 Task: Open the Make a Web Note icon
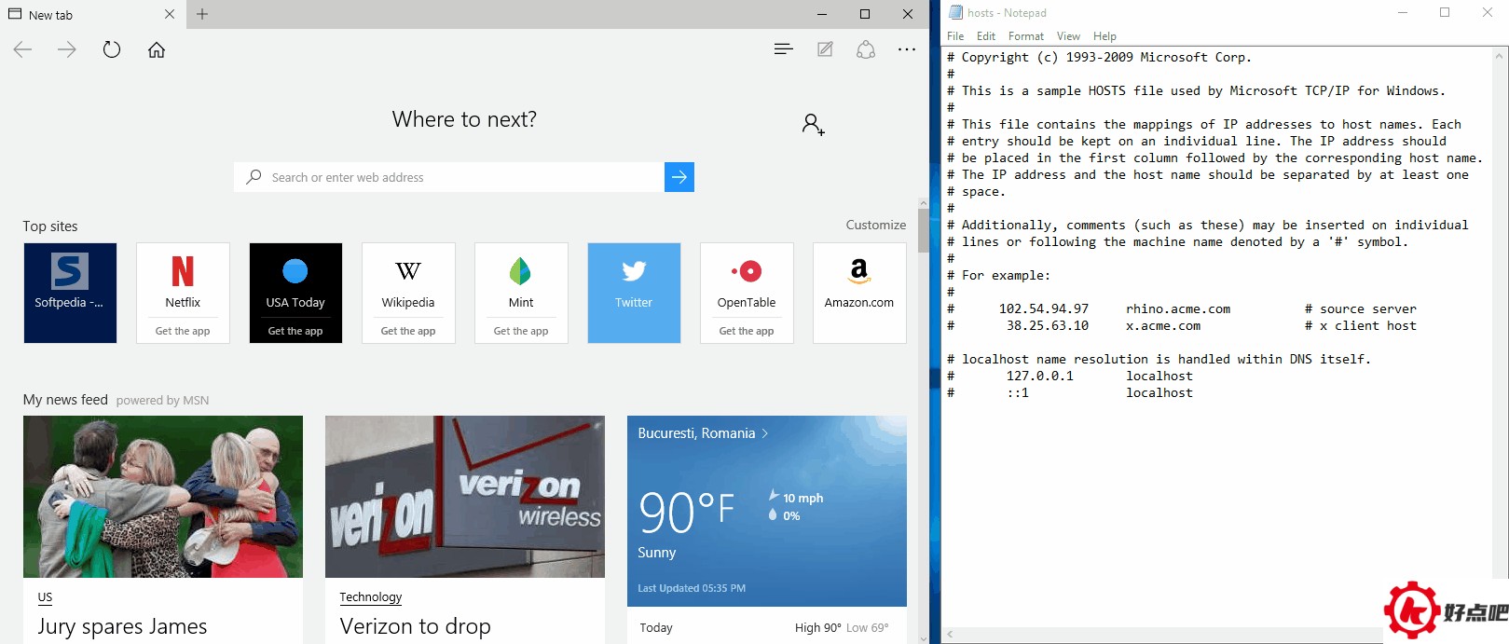pyautogui.click(x=825, y=49)
